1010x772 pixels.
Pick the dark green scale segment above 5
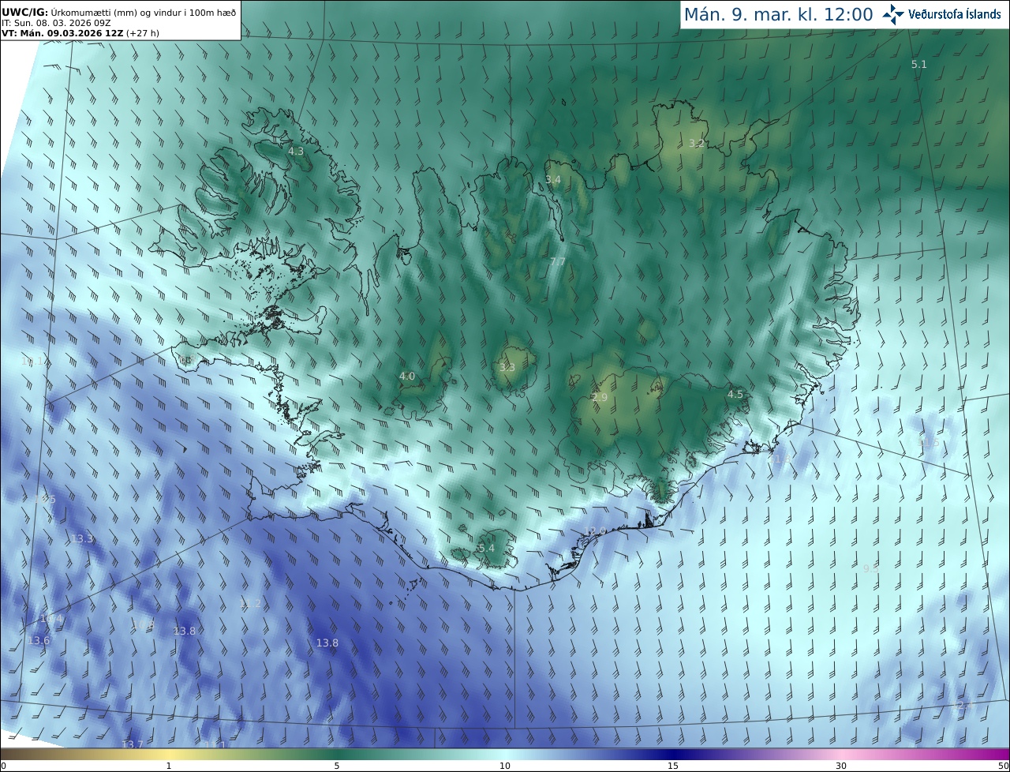tap(337, 754)
